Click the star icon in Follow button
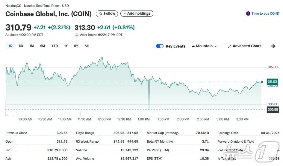283x166 pixels. pos(101,13)
